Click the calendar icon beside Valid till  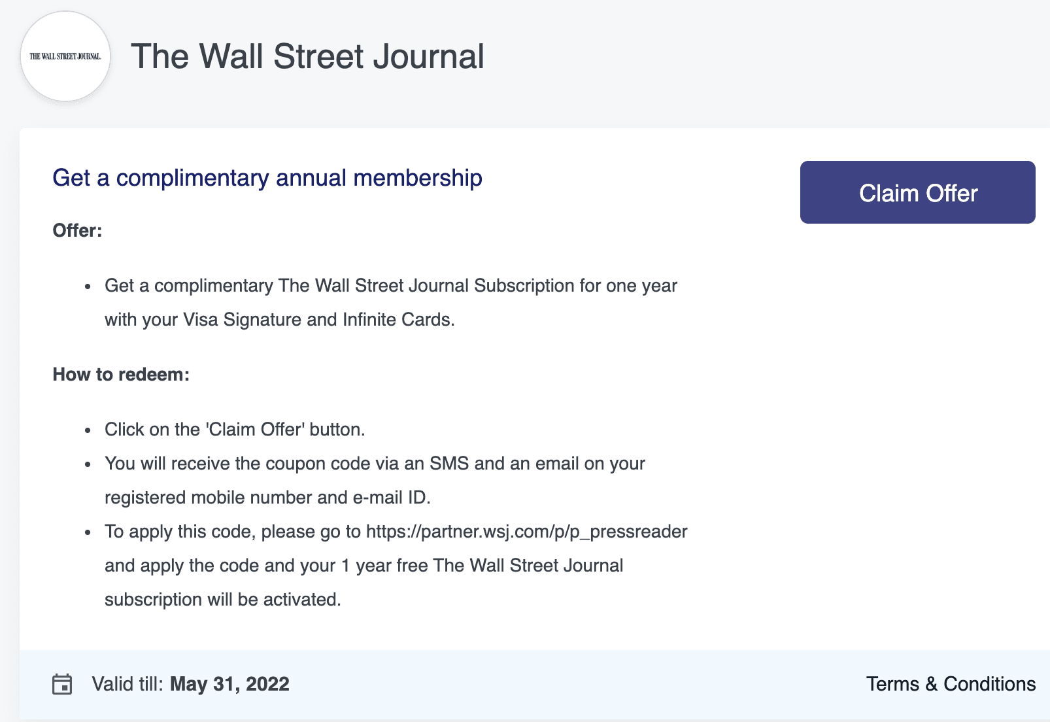[x=62, y=684]
